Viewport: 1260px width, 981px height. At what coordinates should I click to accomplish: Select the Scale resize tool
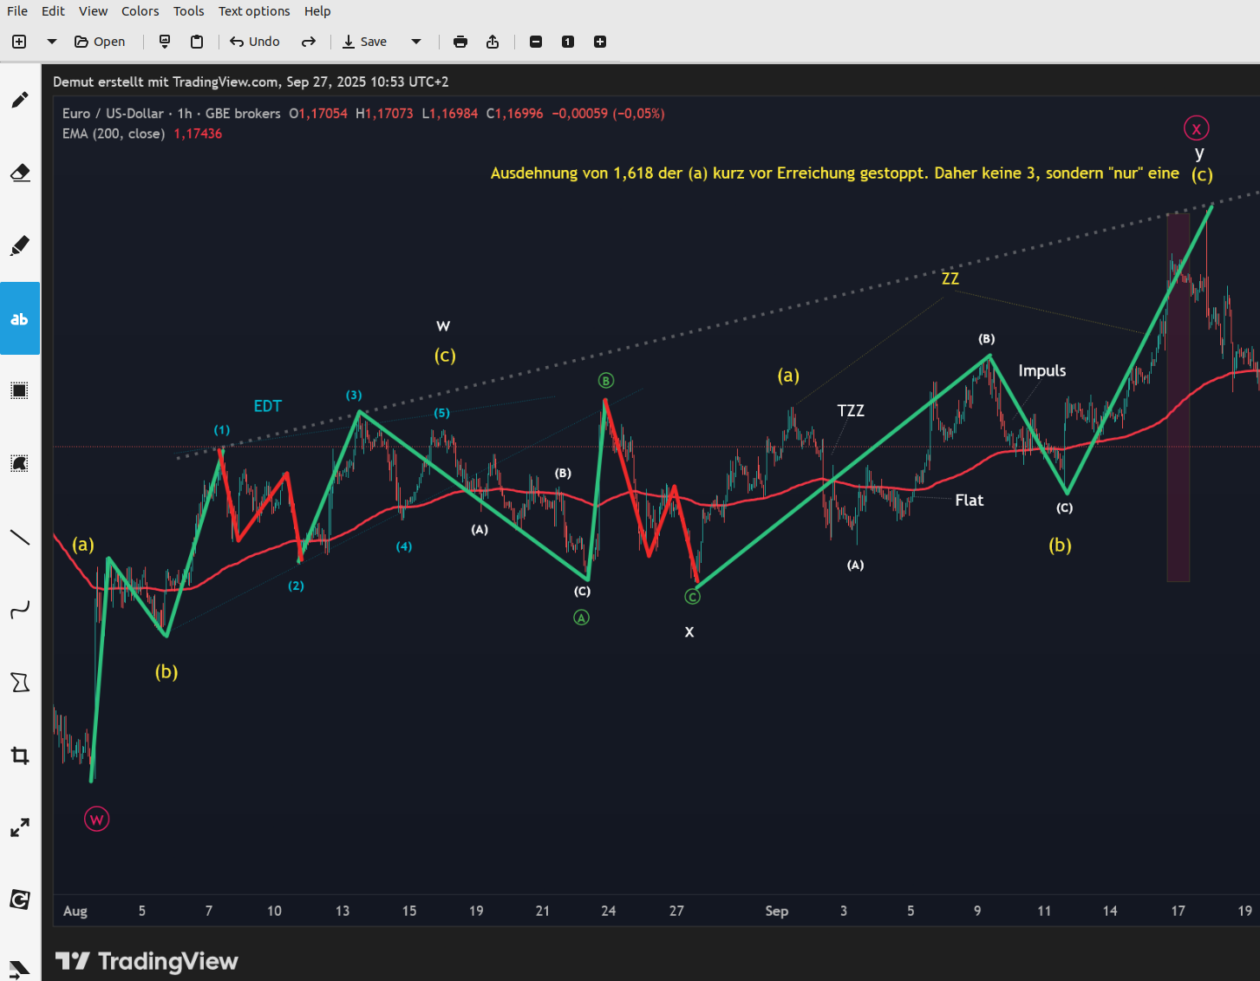[x=20, y=828]
